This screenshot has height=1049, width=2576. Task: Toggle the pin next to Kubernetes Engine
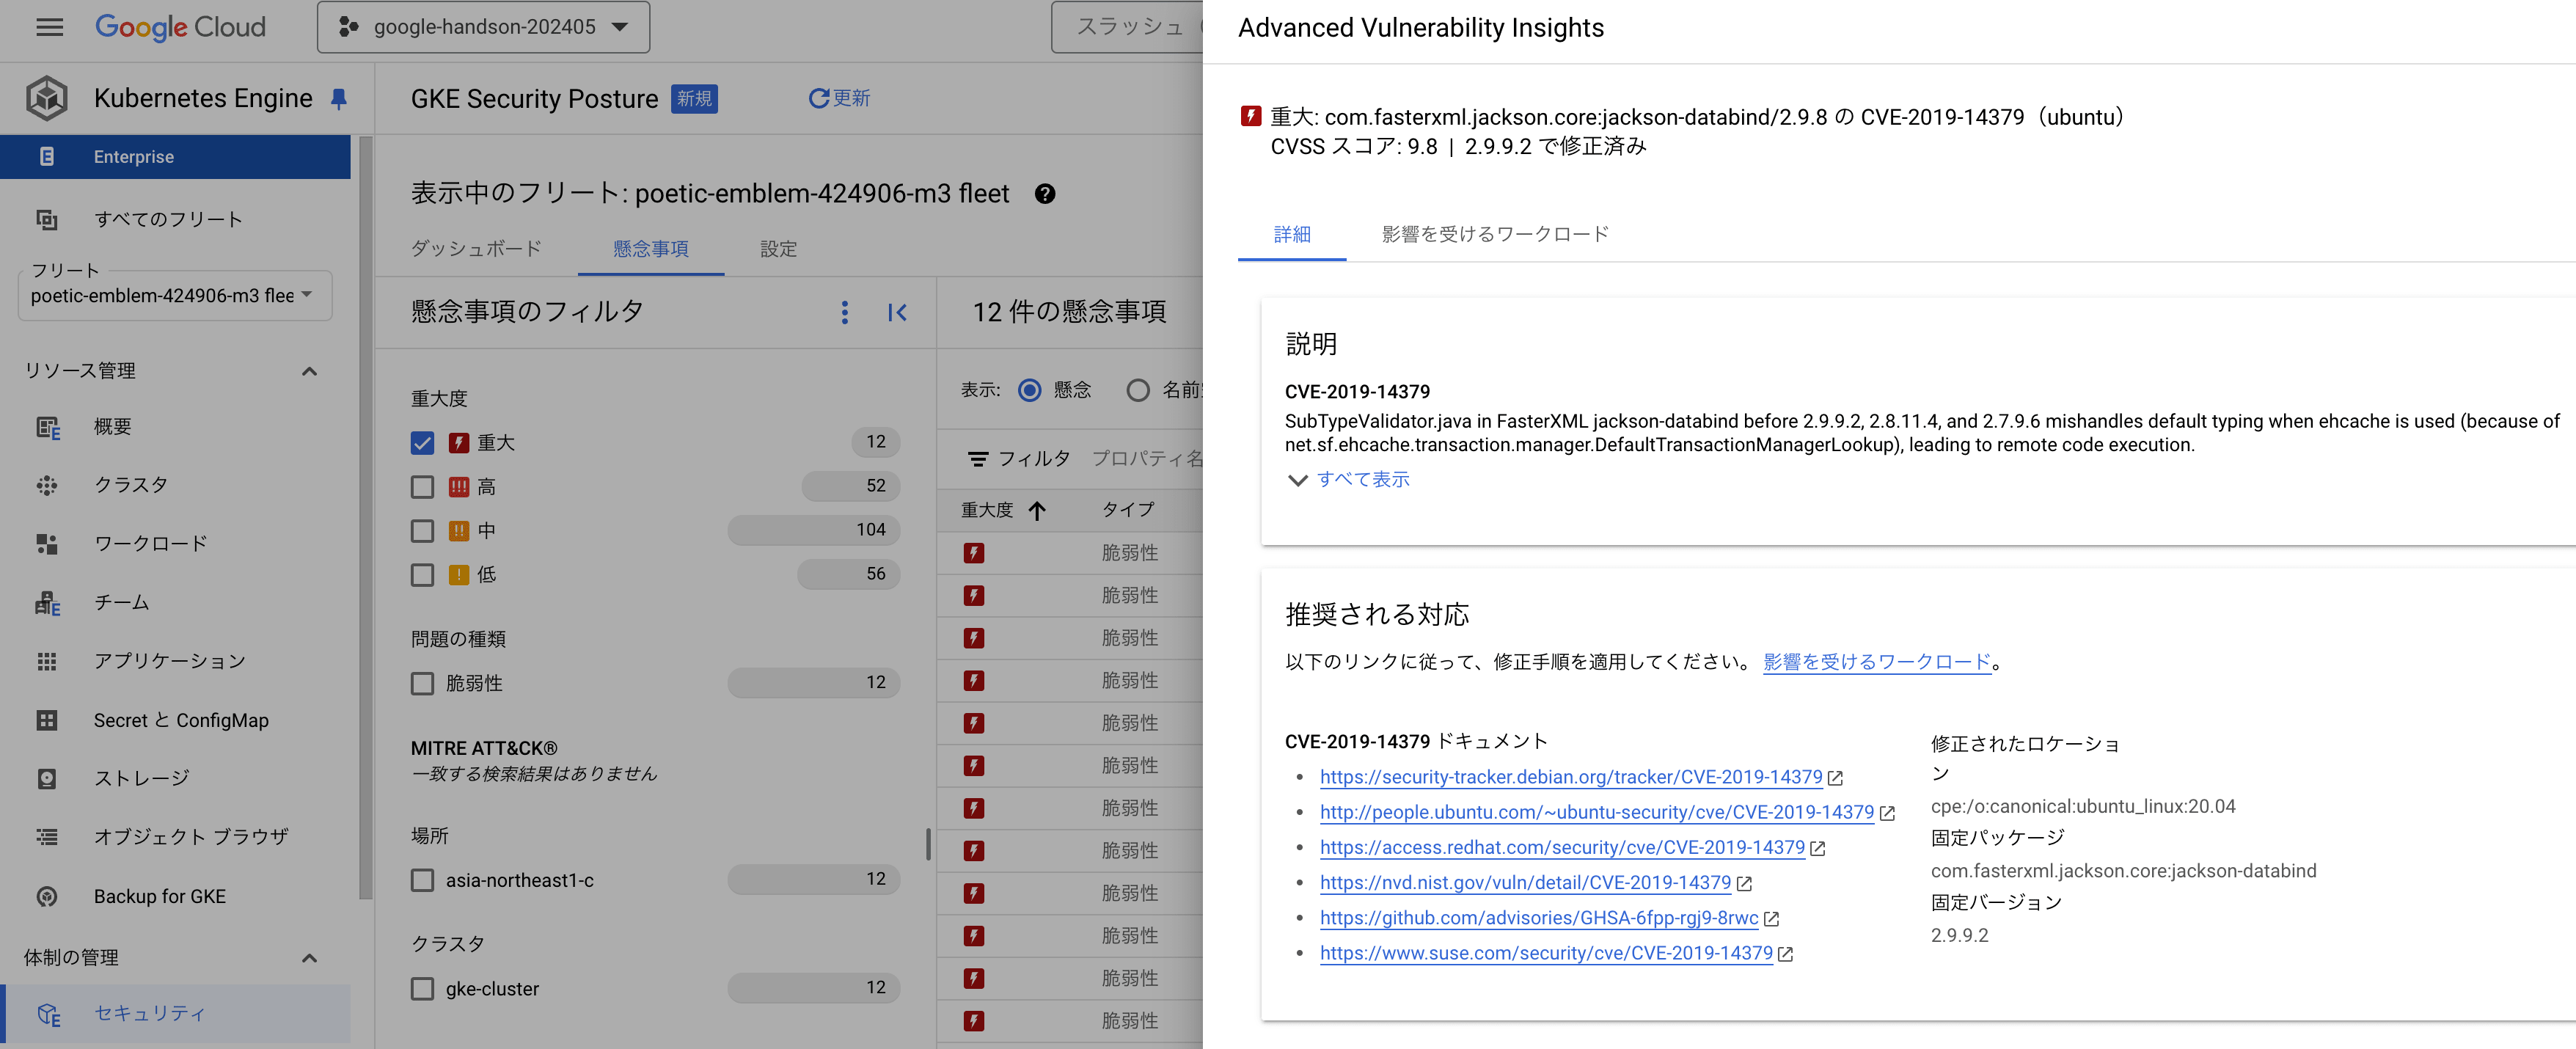(339, 99)
